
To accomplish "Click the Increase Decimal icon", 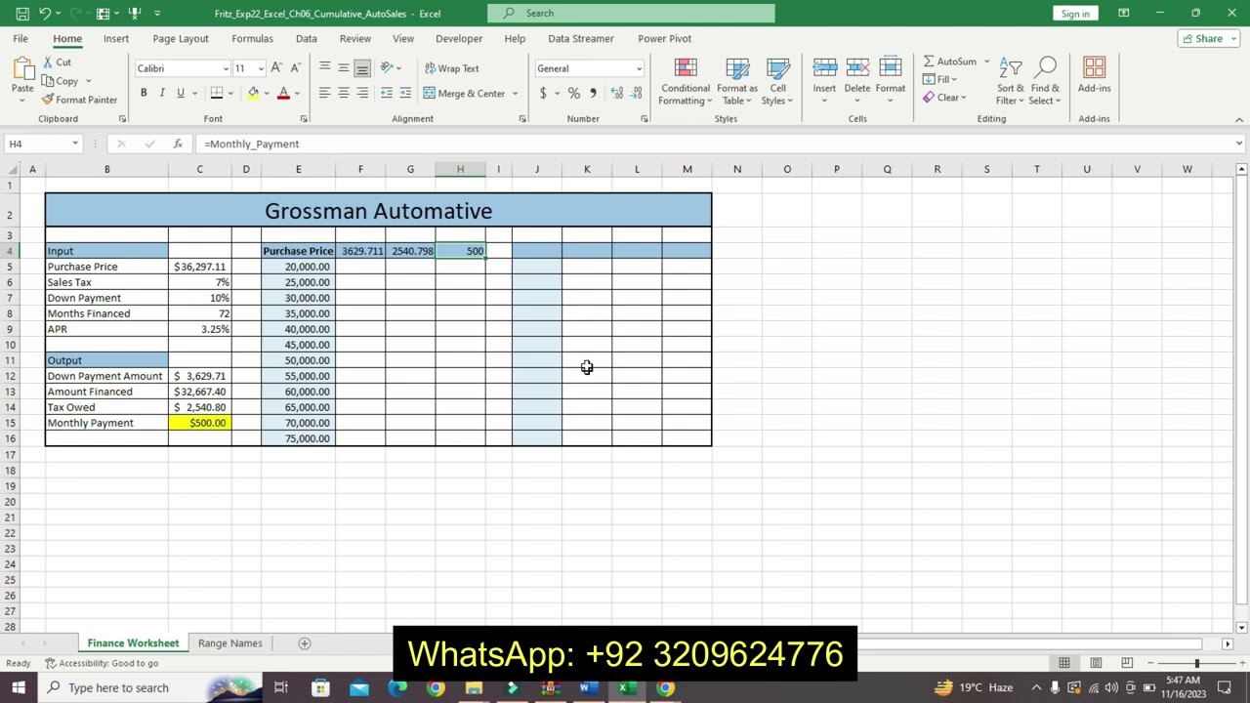I will point(617,93).
